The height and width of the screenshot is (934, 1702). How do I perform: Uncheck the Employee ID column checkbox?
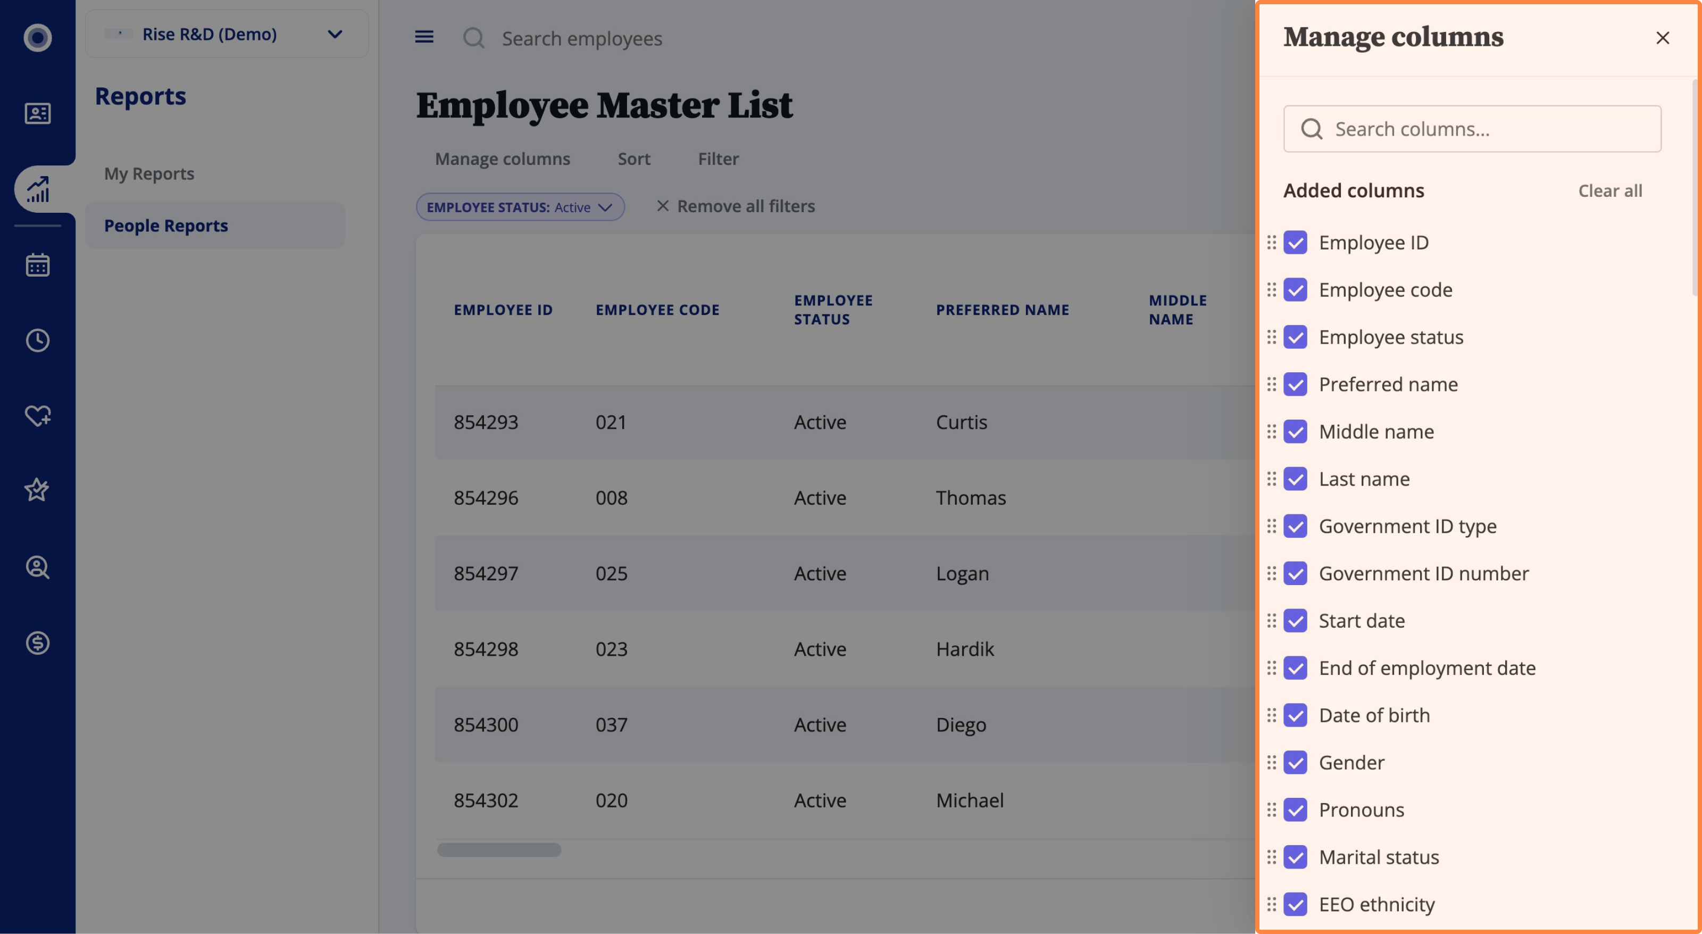[1295, 243]
